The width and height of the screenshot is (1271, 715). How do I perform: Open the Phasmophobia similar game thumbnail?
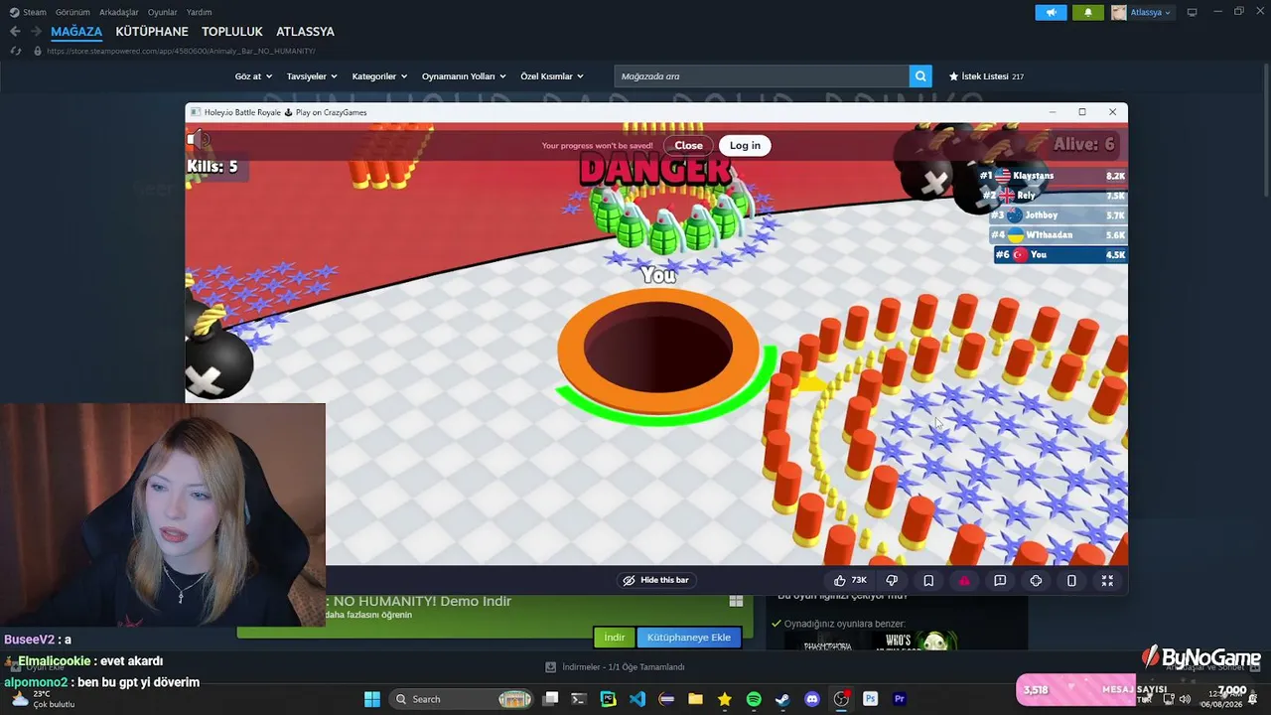tap(827, 642)
